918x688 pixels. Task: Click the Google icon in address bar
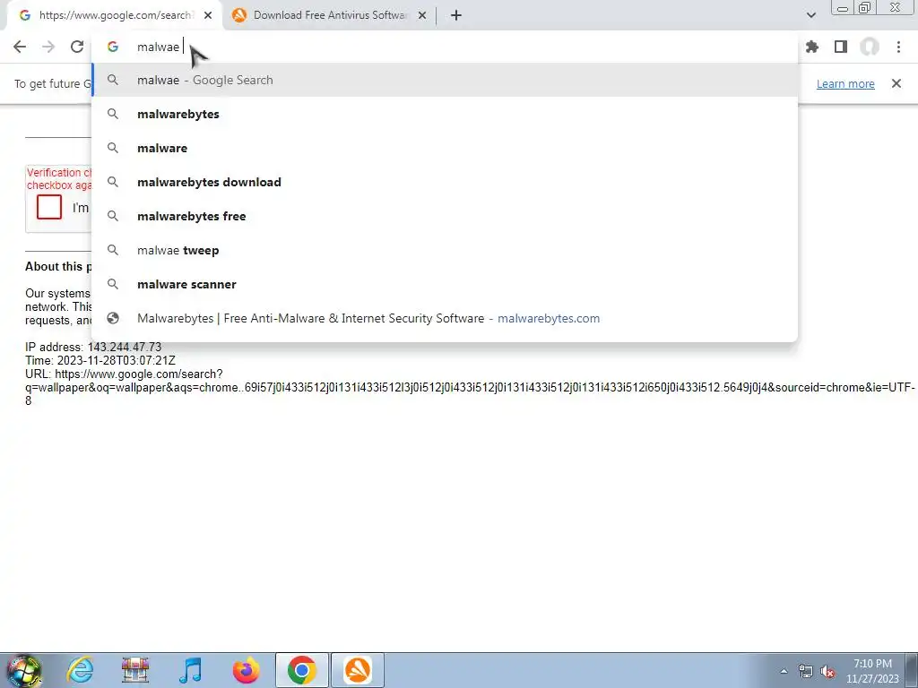coord(113,47)
